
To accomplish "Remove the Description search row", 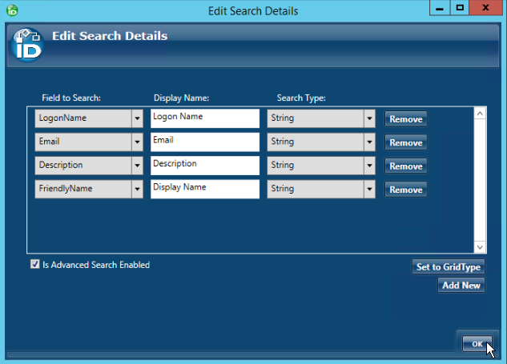I will click(406, 166).
